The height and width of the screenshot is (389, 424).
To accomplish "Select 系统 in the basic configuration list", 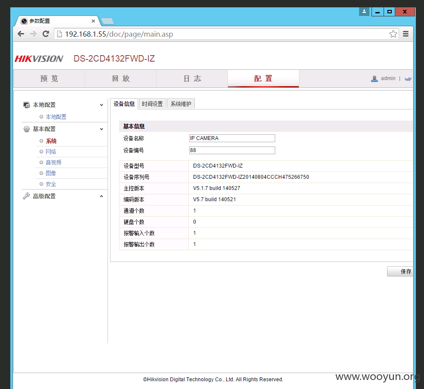I will [x=51, y=141].
